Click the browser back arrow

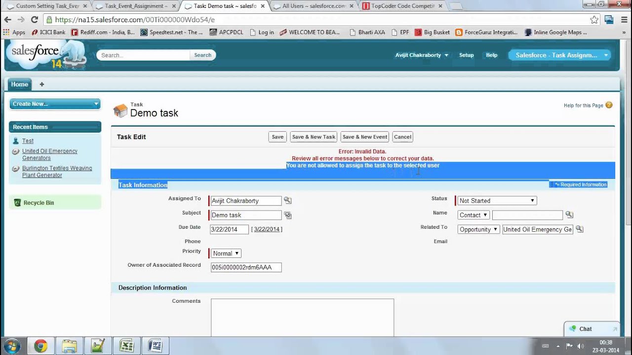click(x=7, y=20)
